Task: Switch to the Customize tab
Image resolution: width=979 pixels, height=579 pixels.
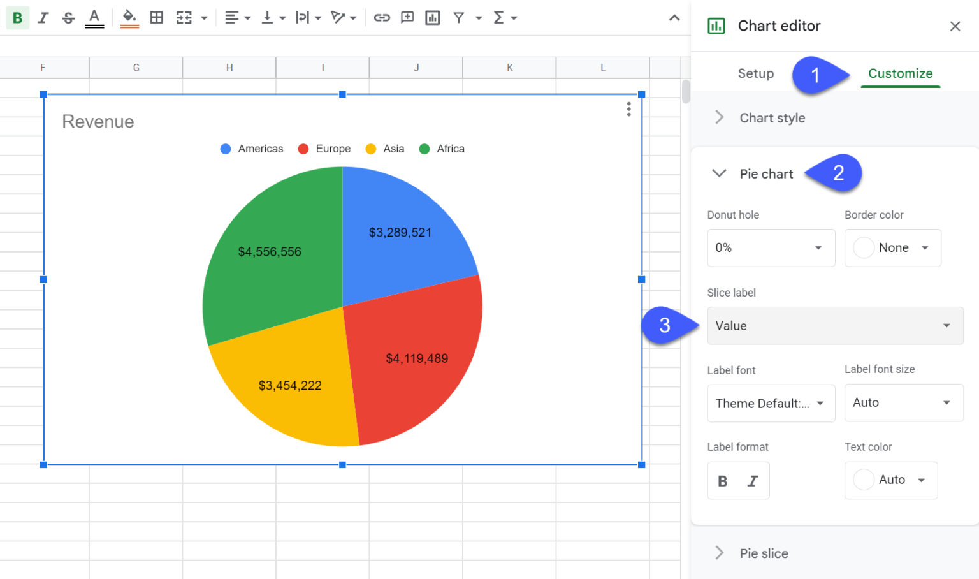Action: tap(900, 73)
